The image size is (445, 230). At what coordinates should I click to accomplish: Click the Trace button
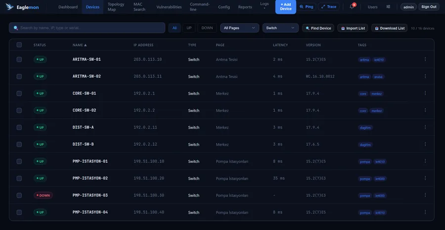click(329, 7)
